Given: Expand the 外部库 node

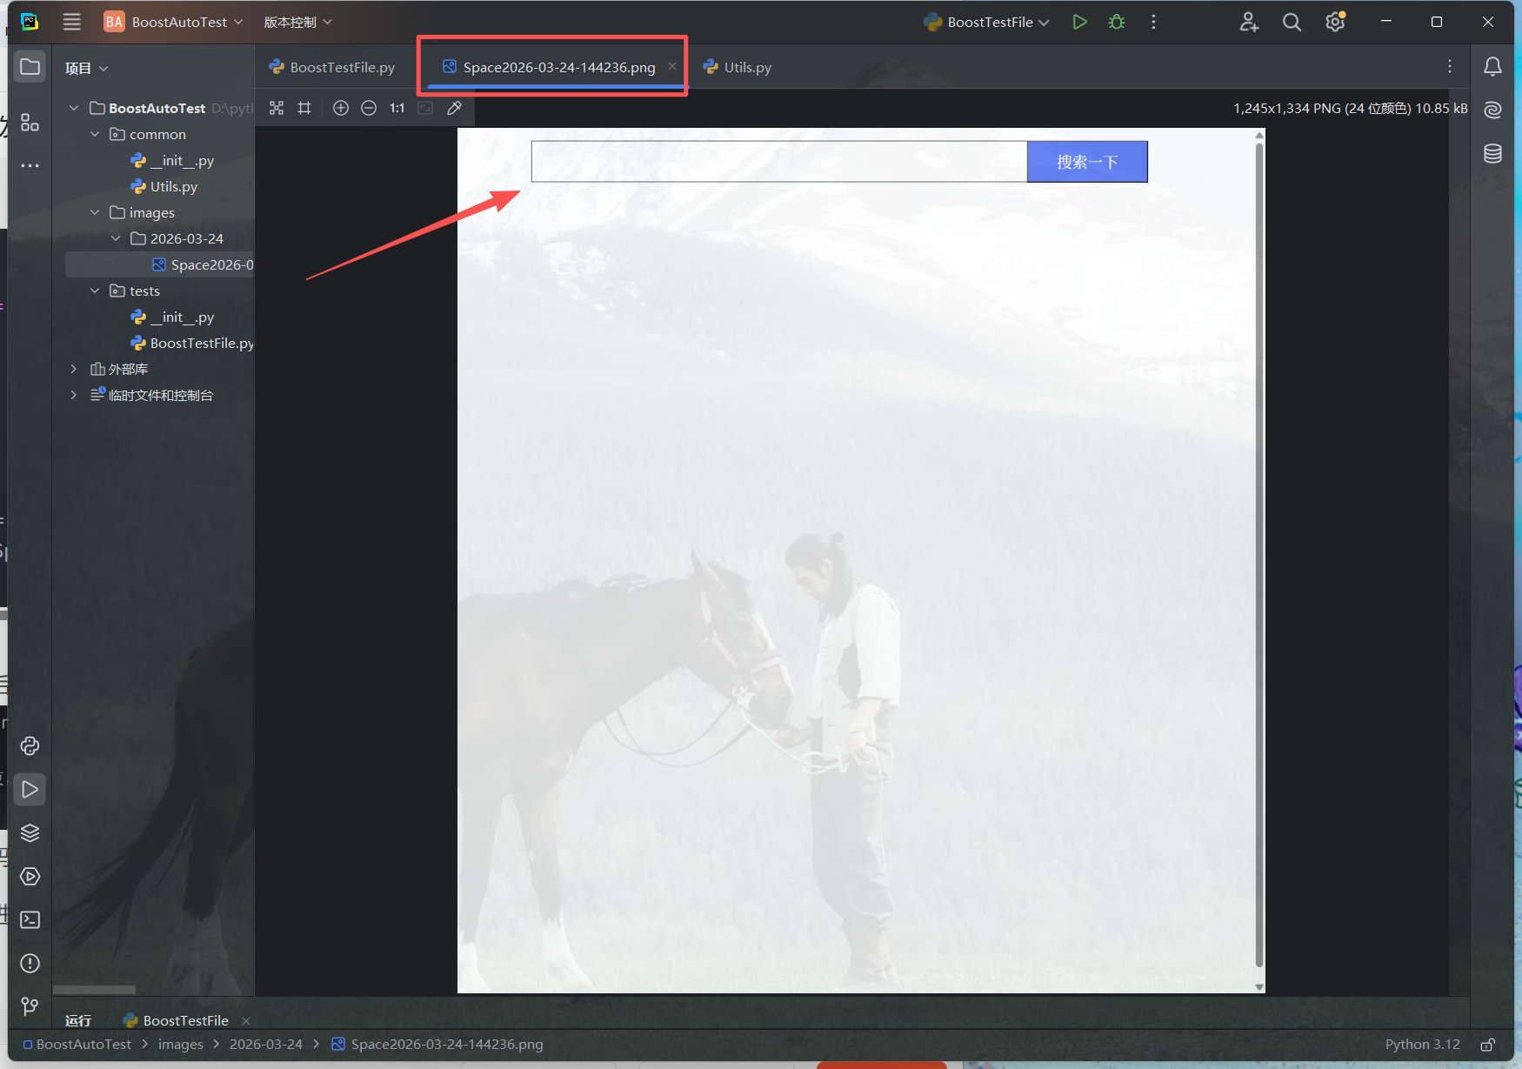Looking at the screenshot, I should click(74, 369).
